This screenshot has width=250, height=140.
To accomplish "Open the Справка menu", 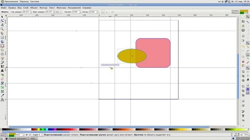I will coord(87,8).
